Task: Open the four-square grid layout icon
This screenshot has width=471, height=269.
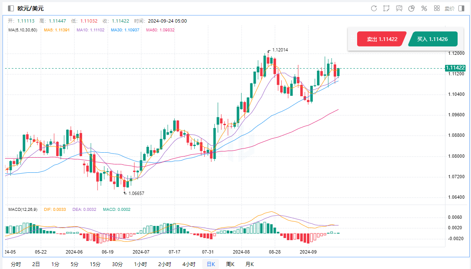Action: click(x=437, y=8)
